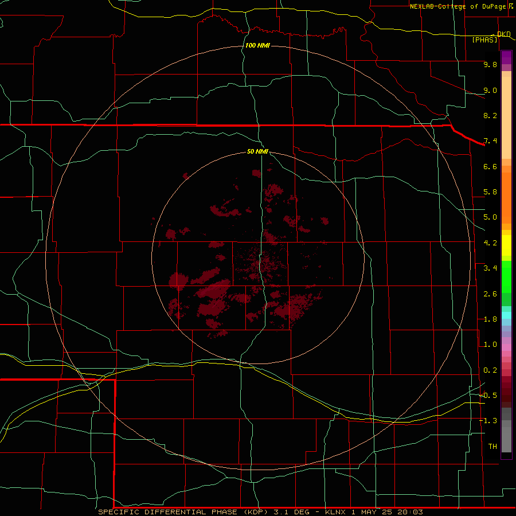
Task: Click the 7.4 scale value
Action: [x=490, y=141]
